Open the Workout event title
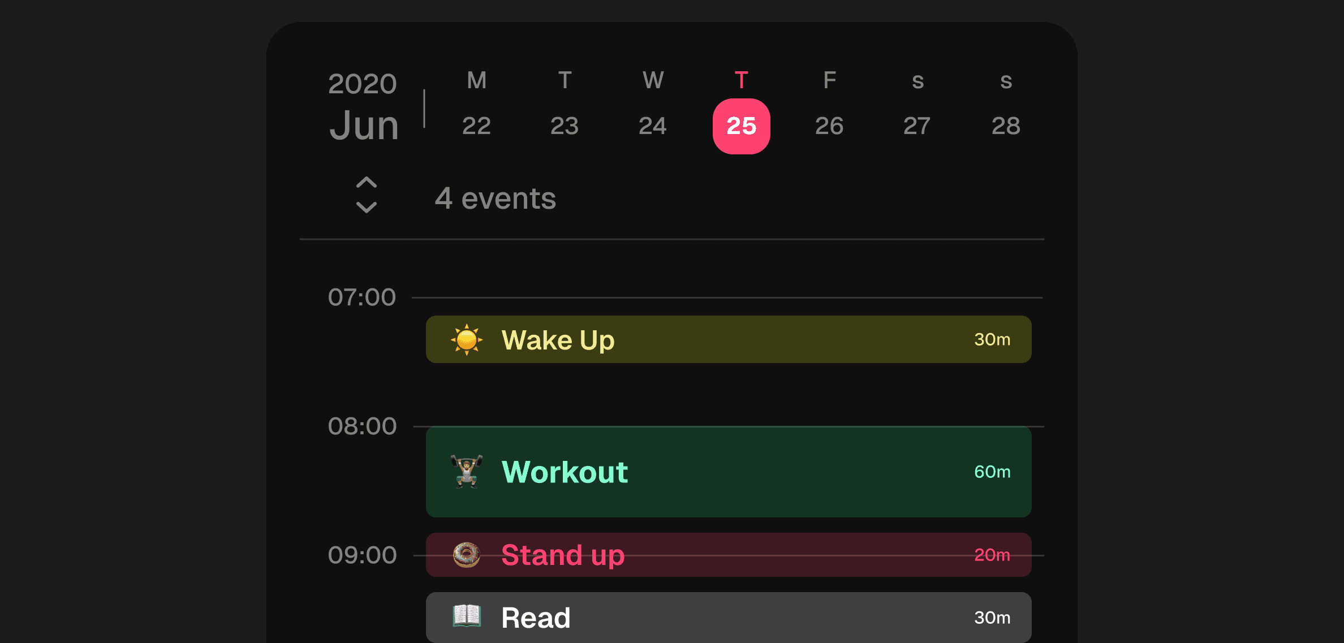The image size is (1344, 643). [x=565, y=472]
